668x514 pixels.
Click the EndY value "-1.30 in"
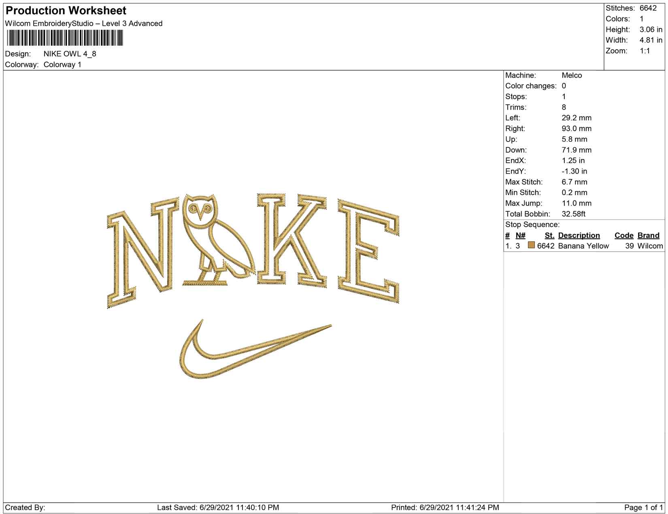[x=574, y=171]
